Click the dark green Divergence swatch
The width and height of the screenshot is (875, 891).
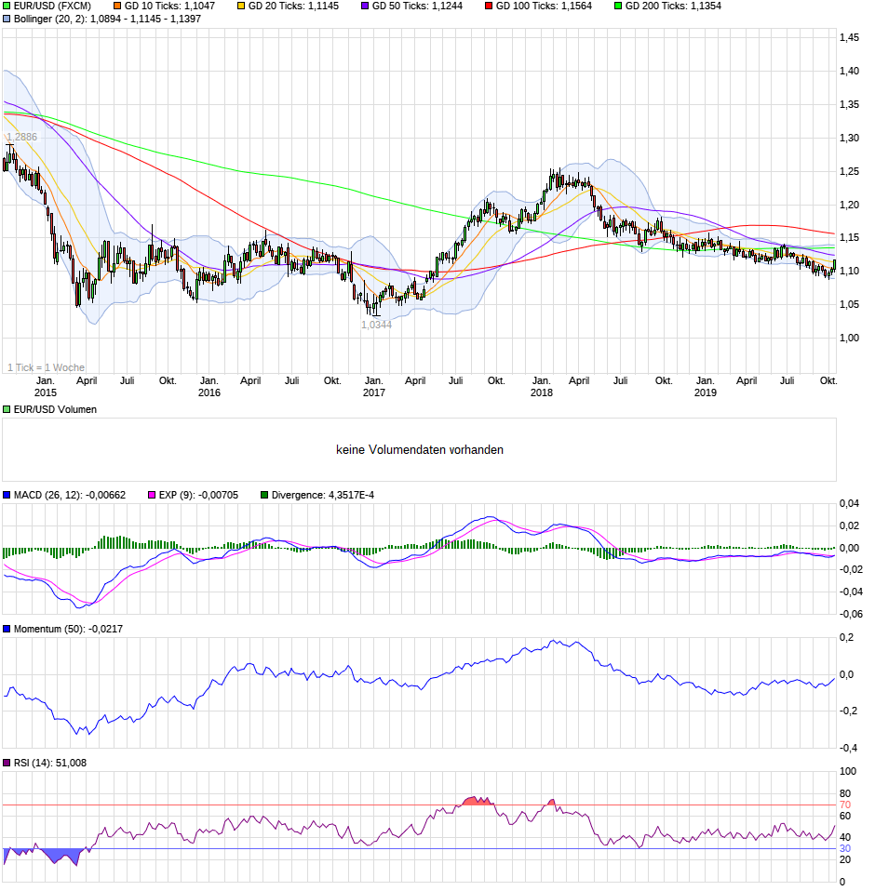(x=263, y=495)
